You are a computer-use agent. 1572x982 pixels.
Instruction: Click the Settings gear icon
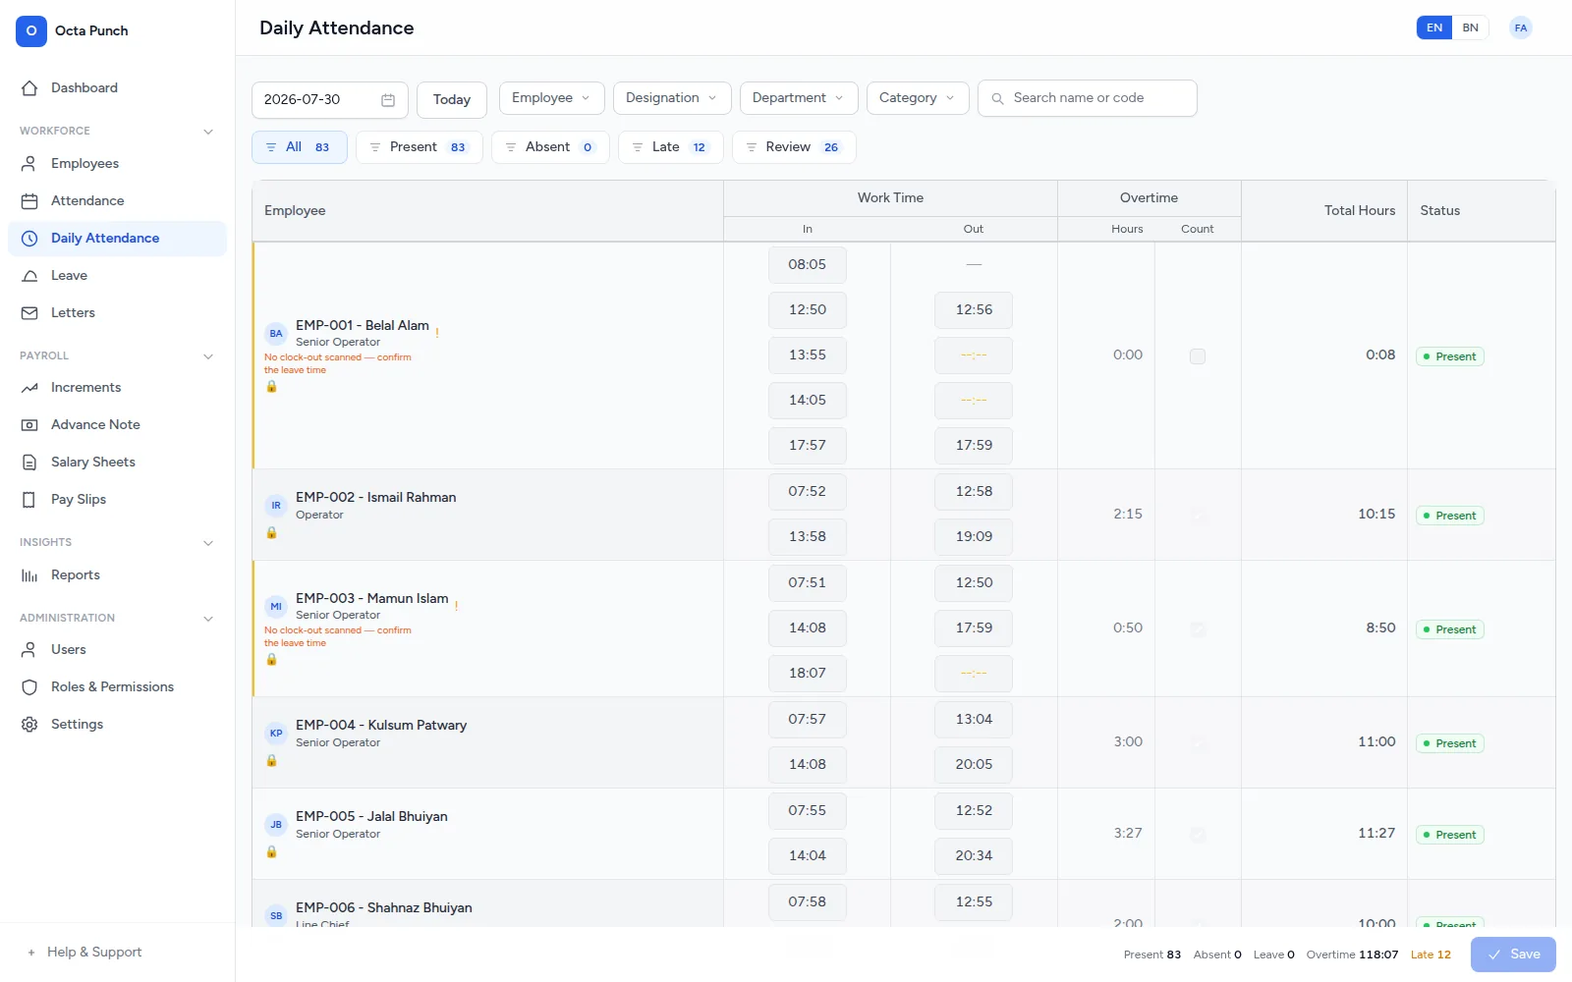pyautogui.click(x=29, y=724)
